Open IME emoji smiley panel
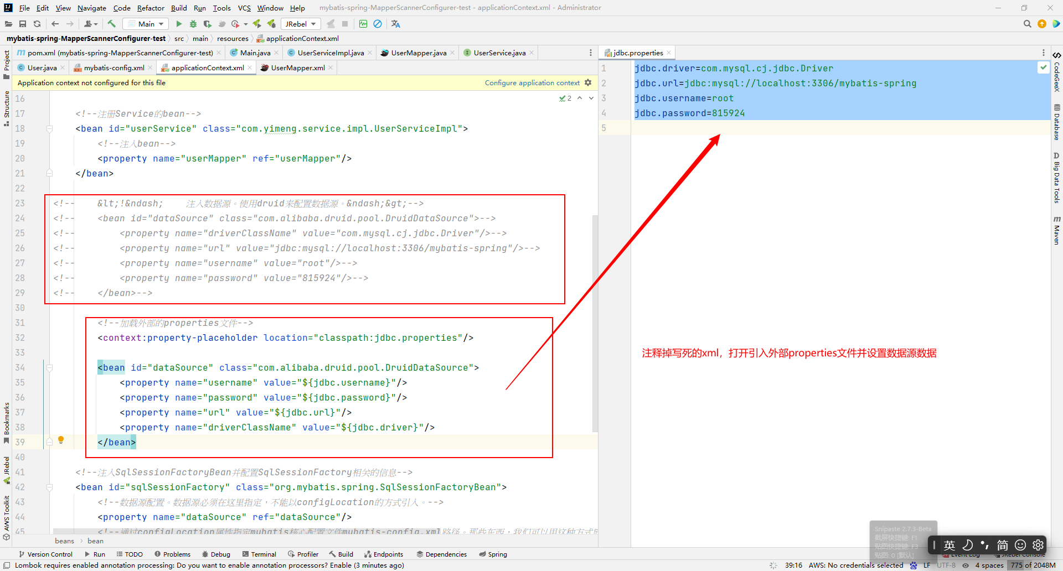The height and width of the screenshot is (571, 1063). (1020, 545)
